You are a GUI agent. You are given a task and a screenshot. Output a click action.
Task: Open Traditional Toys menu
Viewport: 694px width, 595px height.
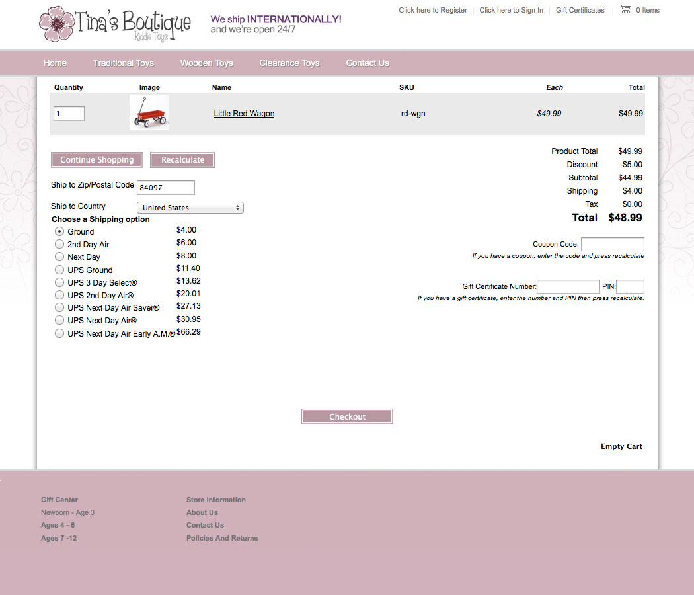[124, 63]
